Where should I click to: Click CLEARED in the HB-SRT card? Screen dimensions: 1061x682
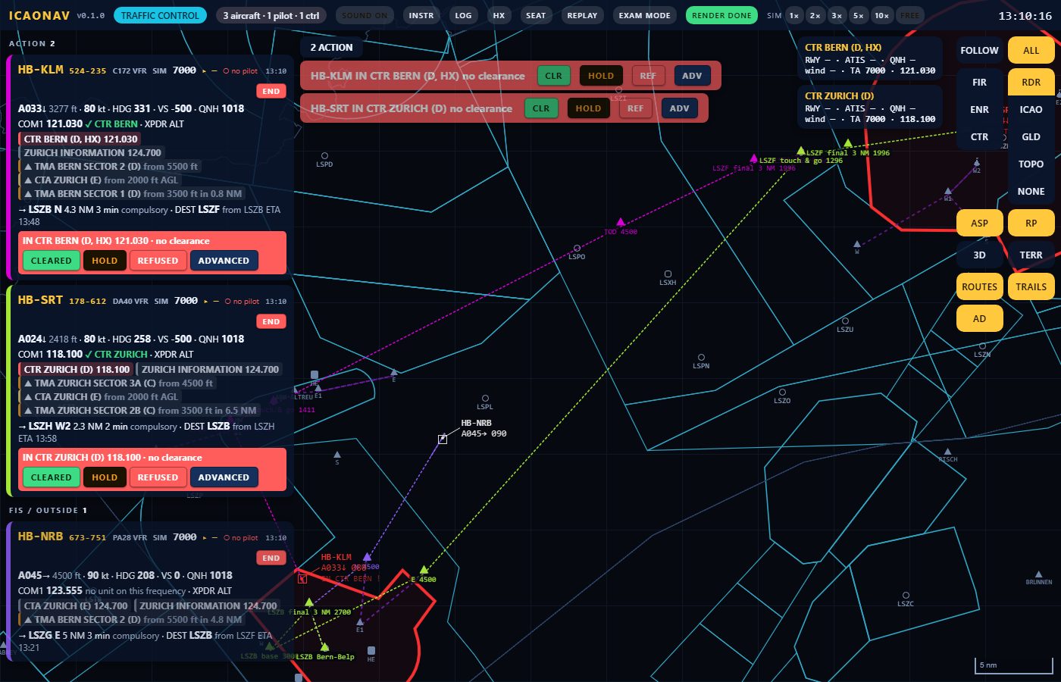52,477
